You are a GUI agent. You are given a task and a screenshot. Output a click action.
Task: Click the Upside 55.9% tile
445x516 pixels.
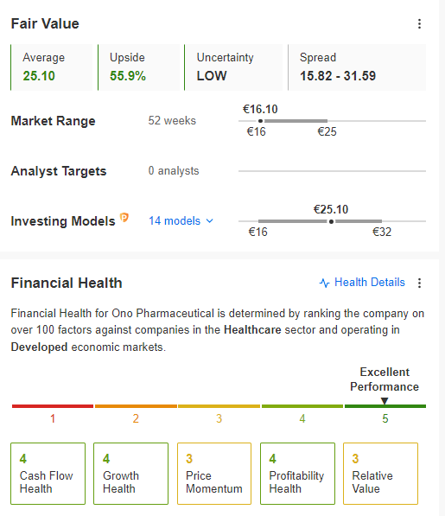(x=139, y=67)
